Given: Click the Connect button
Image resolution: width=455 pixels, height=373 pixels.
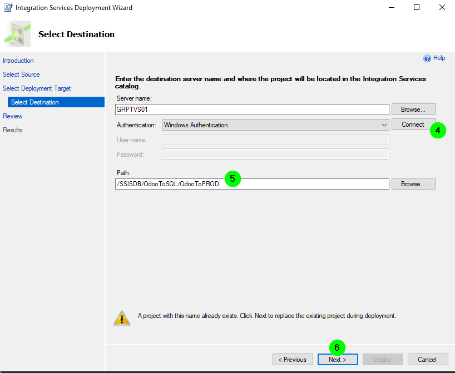Looking at the screenshot, I should [413, 125].
